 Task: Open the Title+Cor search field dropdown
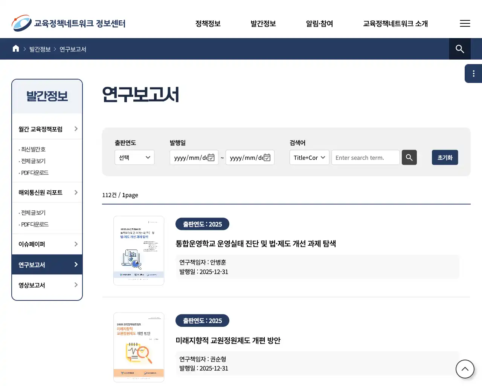coord(309,158)
